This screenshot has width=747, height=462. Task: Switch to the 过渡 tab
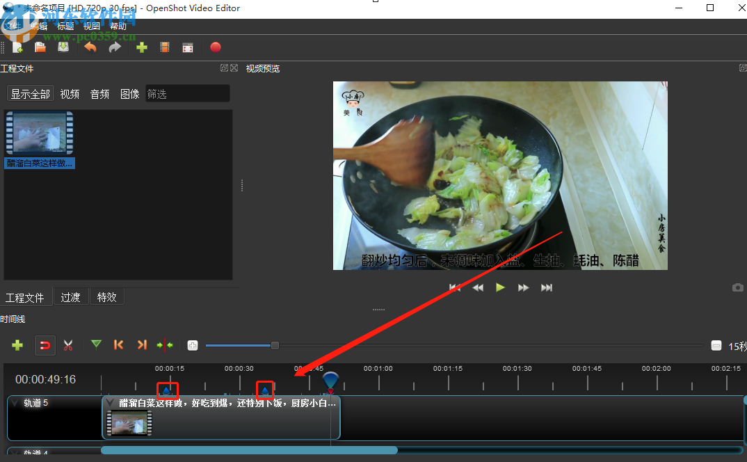pyautogui.click(x=70, y=297)
